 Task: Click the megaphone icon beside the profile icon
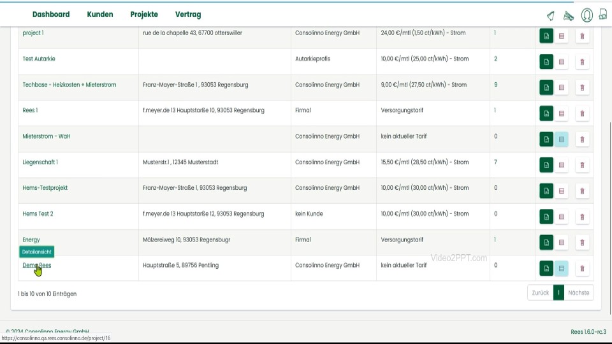(569, 16)
